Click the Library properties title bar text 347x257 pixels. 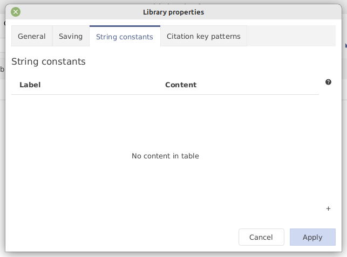[173, 12]
